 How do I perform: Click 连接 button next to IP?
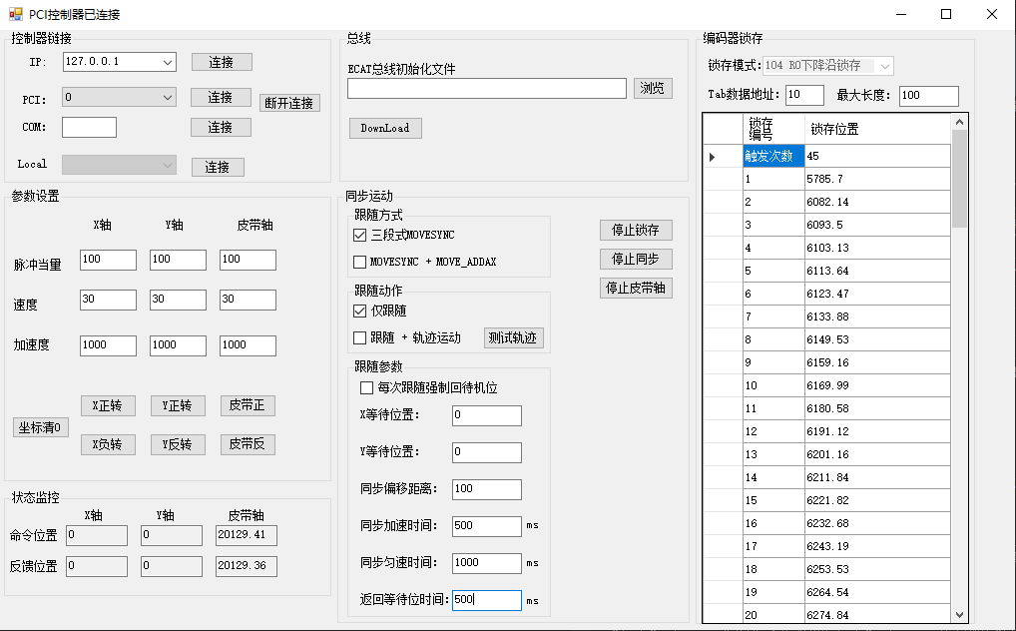click(x=222, y=62)
